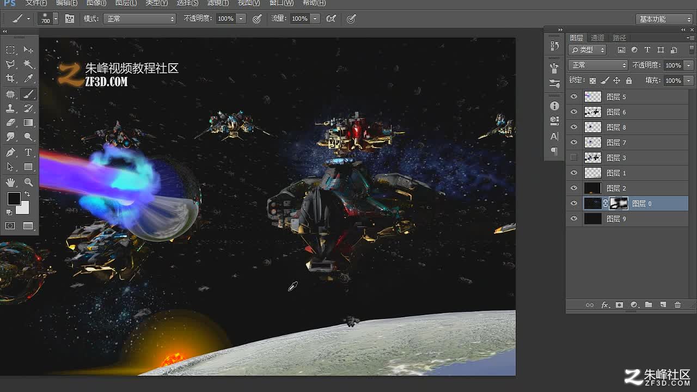The height and width of the screenshot is (392, 697).
Task: Toggle lock transparent pixels
Action: point(592,81)
